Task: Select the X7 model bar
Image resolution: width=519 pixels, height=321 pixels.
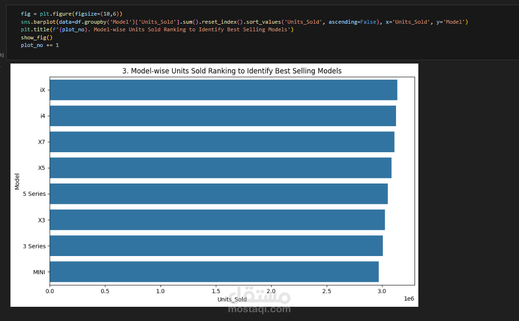Action: pyautogui.click(x=222, y=142)
